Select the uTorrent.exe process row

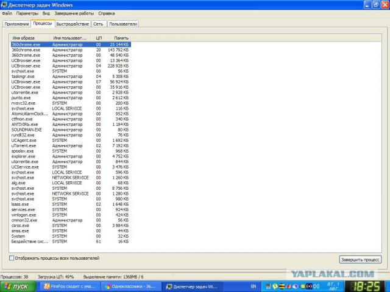point(71,146)
